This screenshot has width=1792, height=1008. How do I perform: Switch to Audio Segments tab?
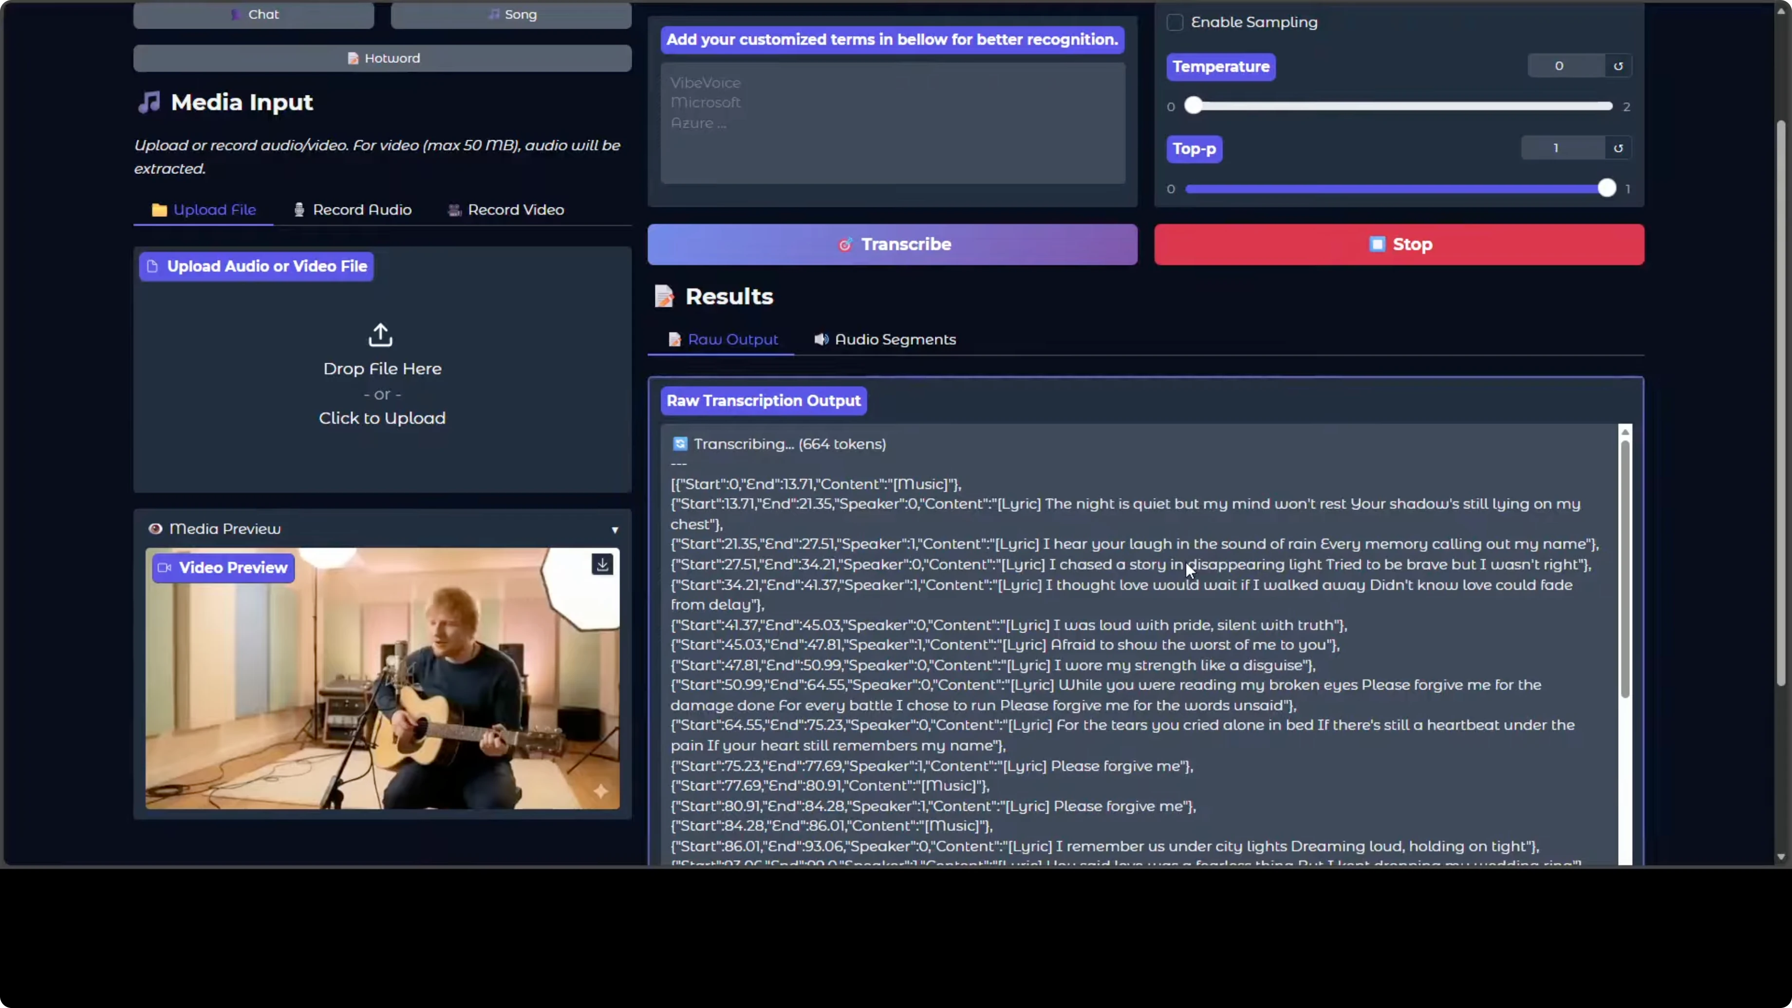pyautogui.click(x=885, y=339)
